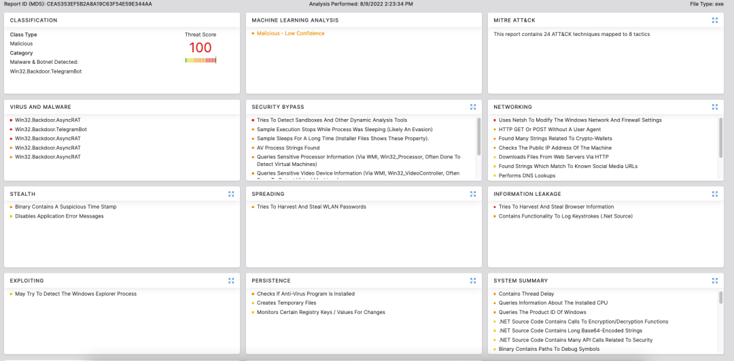This screenshot has height=361, width=734.
Task: Select 'Contains Functionality To Log Keystrokes' item
Action: click(x=565, y=216)
